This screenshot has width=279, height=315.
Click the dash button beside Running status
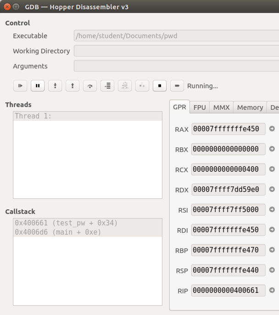coord(177,86)
